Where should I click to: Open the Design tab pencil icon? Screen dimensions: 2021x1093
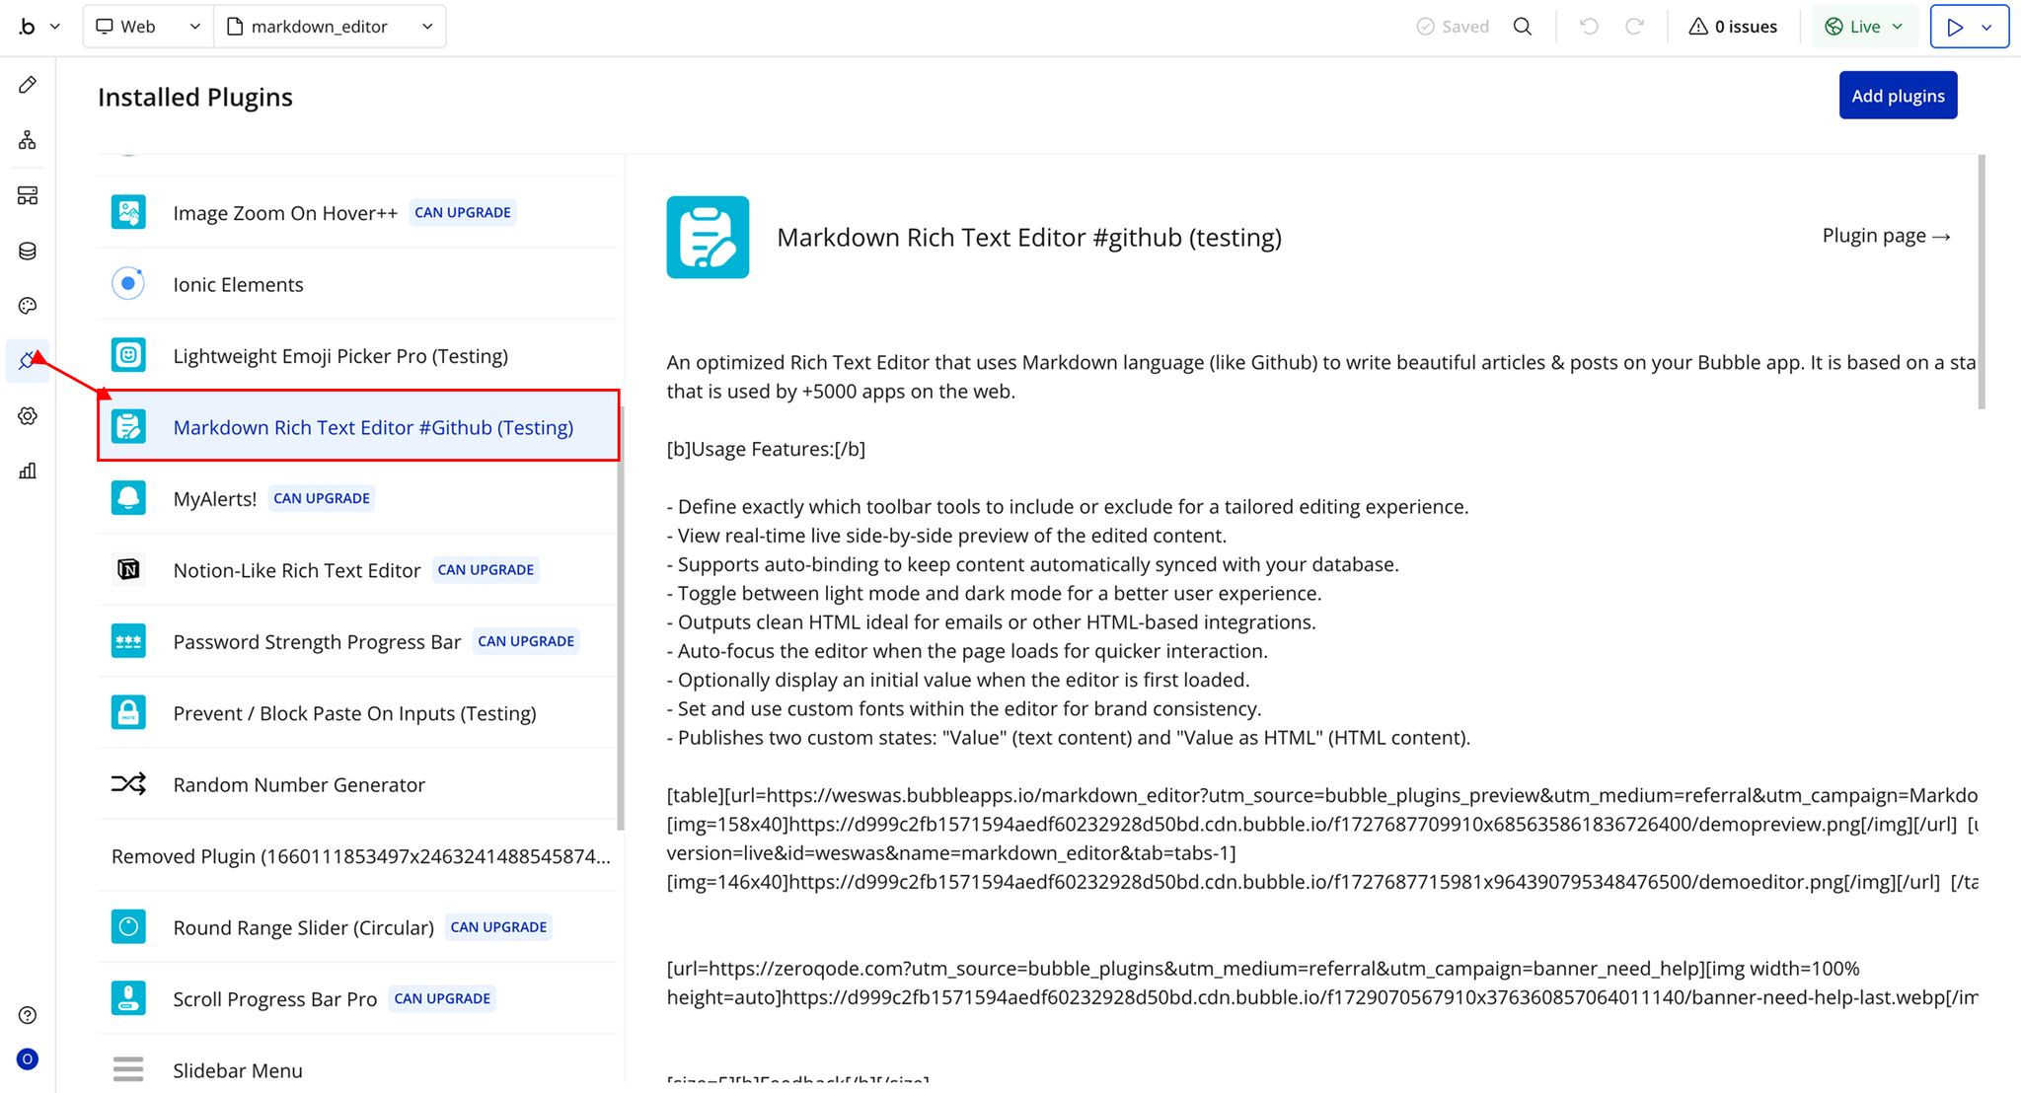tap(28, 85)
